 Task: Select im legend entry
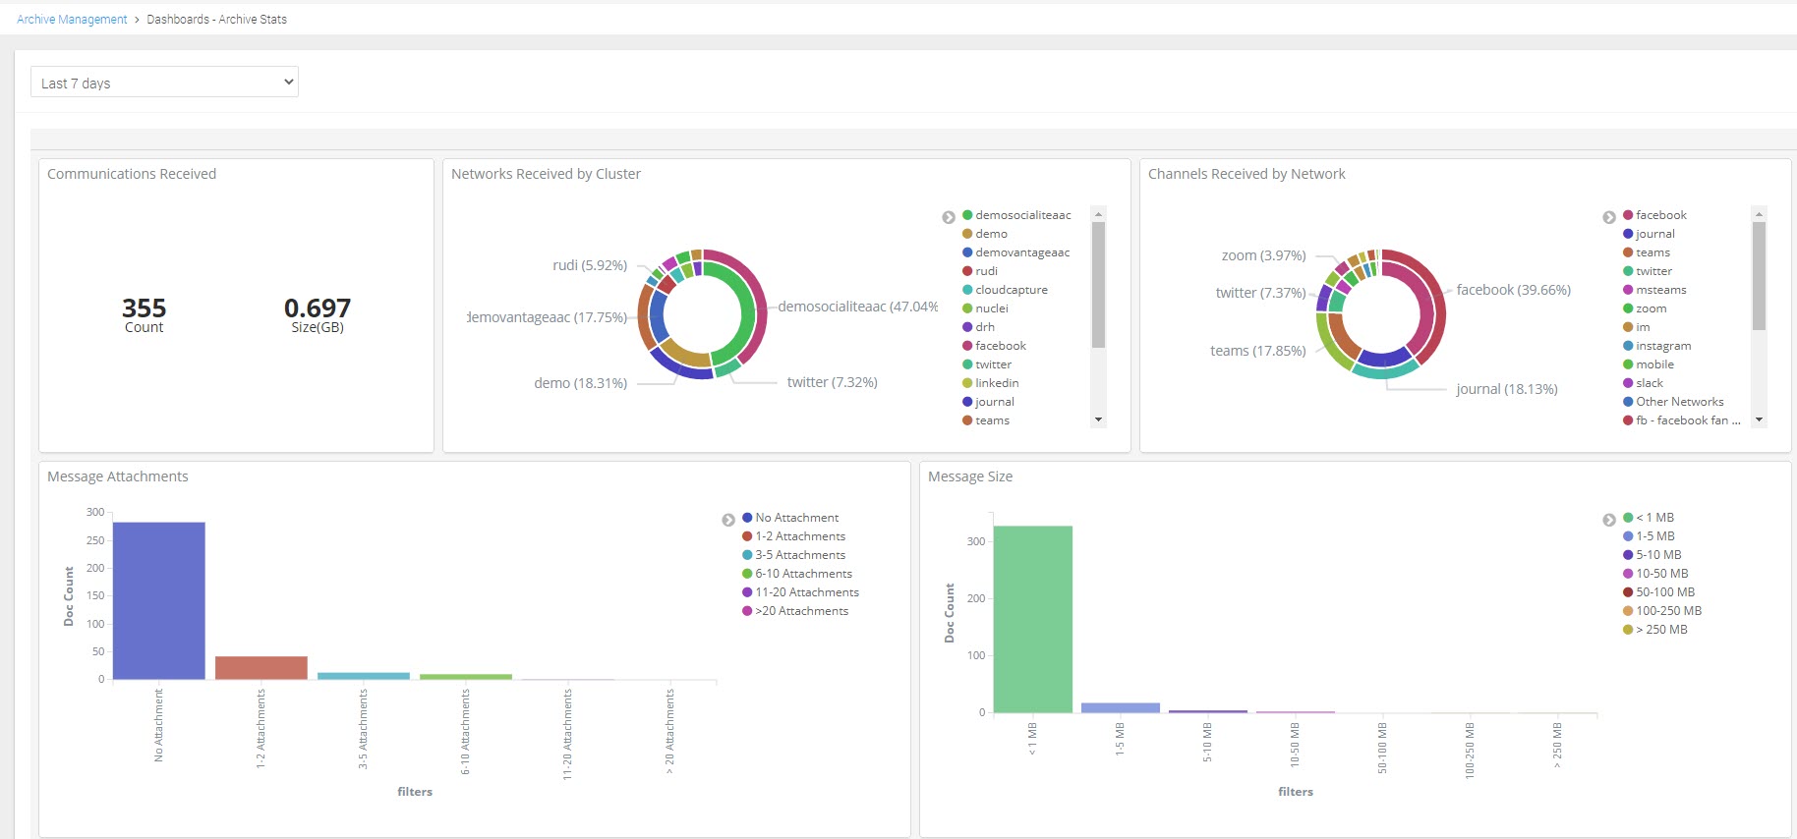pos(1637,327)
